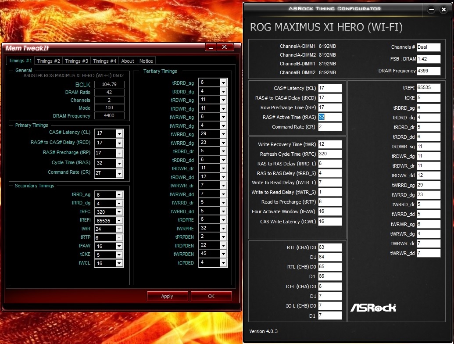Click the Apply button in Mem TweakIt
The width and height of the screenshot is (454, 344).
pyautogui.click(x=167, y=296)
